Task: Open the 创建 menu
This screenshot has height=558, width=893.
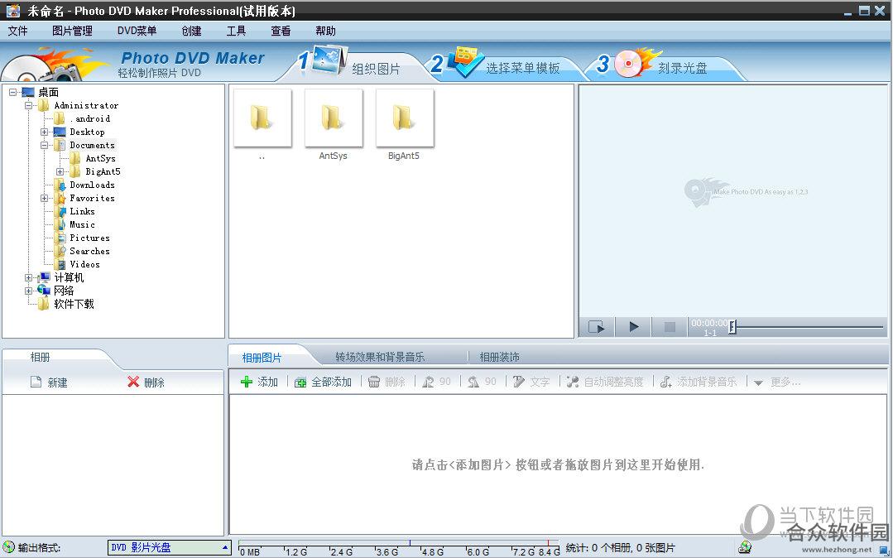Action: 191,31
